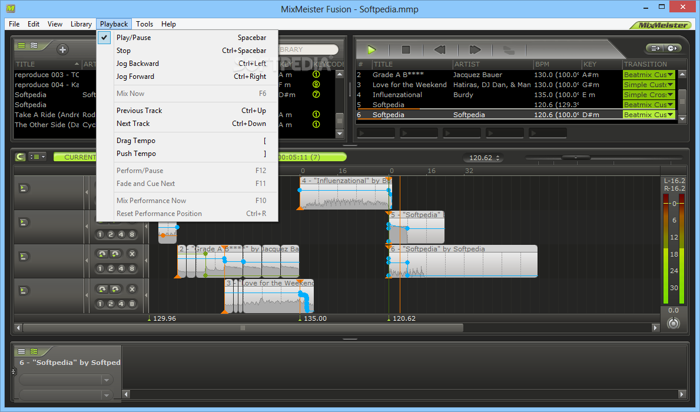The width and height of the screenshot is (700, 412).
Task: Select Push Tempo from the Playback menu
Action: 187,154
